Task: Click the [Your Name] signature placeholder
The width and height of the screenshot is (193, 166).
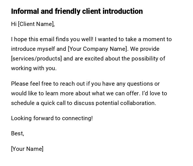Action: tap(27, 149)
